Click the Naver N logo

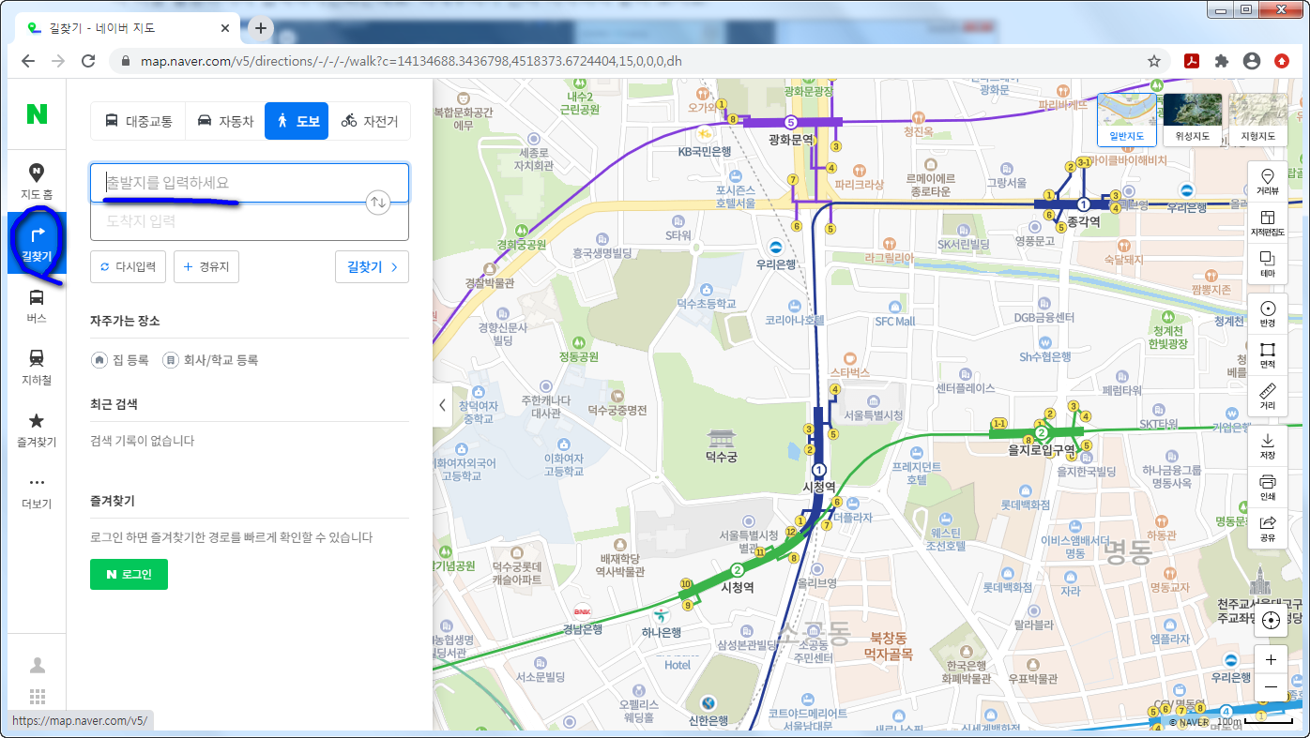coord(37,114)
